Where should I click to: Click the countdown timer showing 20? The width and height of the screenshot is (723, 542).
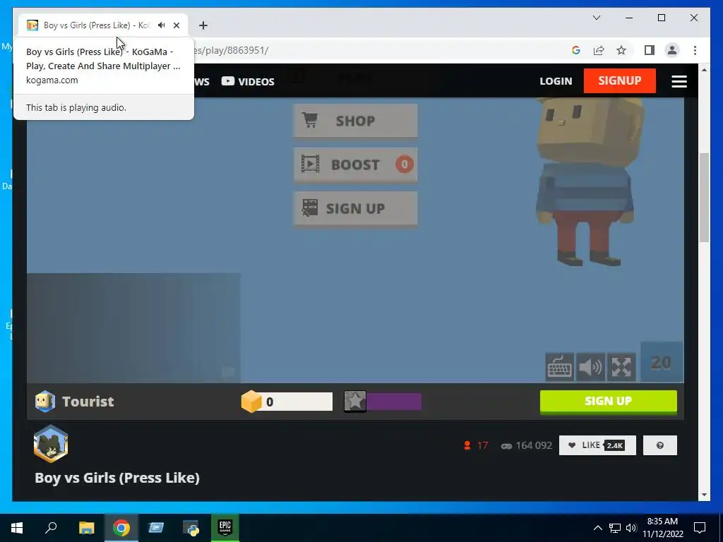662,362
